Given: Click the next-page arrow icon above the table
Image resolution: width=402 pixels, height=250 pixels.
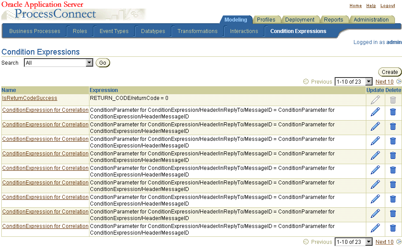Looking at the screenshot, I should coord(398,81).
